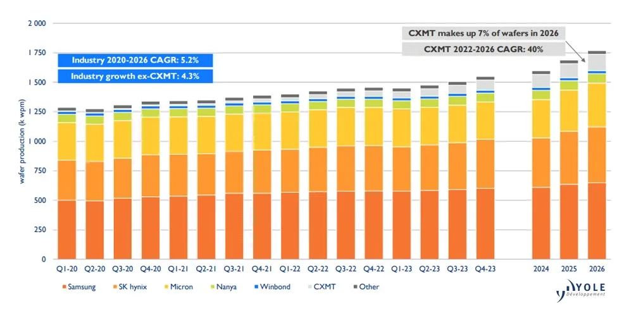Click the Q1-20 x-axis label

pyautogui.click(x=67, y=269)
